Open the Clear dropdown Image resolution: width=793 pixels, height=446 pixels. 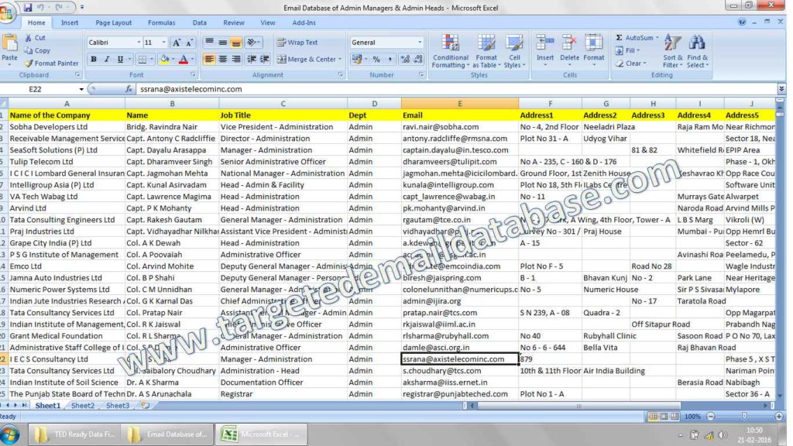[x=631, y=63]
